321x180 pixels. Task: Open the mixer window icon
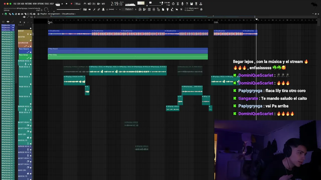pyautogui.click(x=154, y=9)
